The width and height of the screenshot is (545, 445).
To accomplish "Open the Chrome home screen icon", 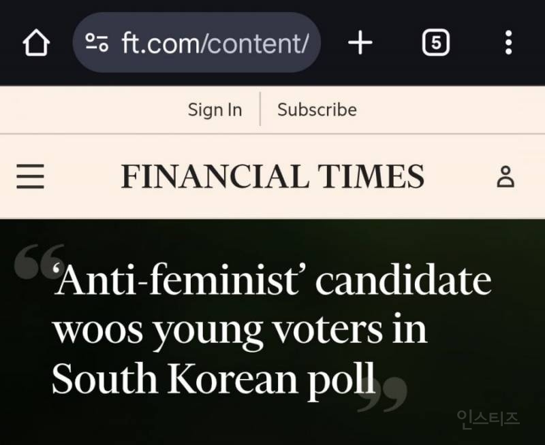I will pos(35,42).
